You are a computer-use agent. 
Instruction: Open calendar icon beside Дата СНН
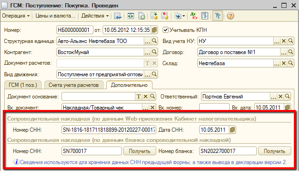tap(232, 130)
